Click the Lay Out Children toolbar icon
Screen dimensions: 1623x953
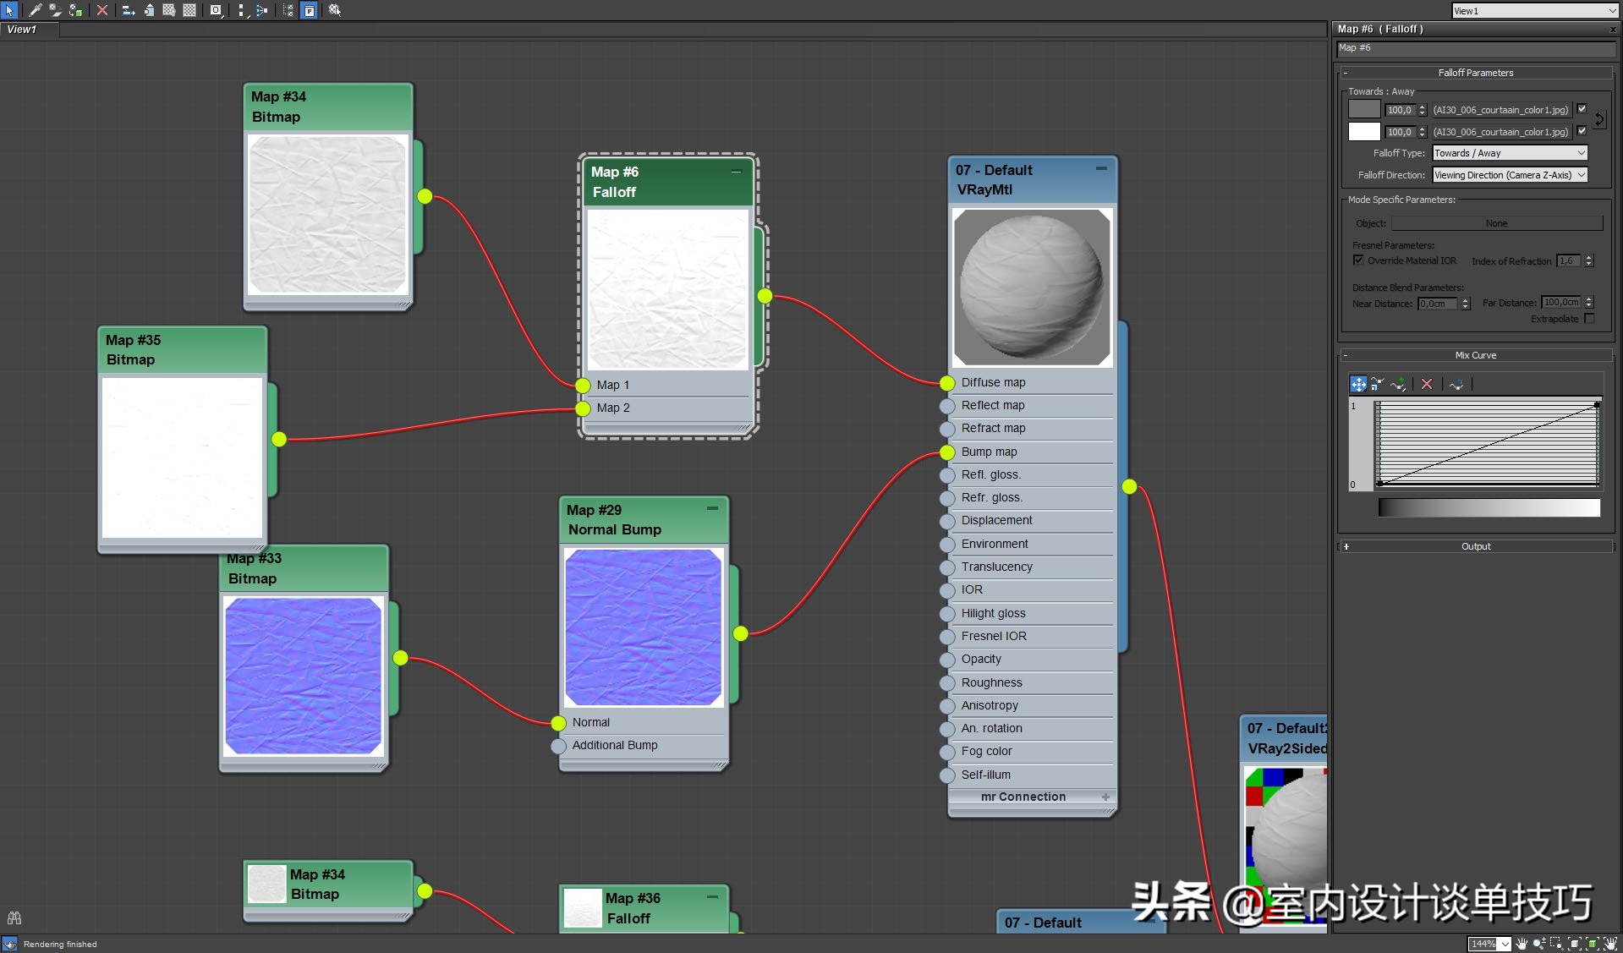261,10
